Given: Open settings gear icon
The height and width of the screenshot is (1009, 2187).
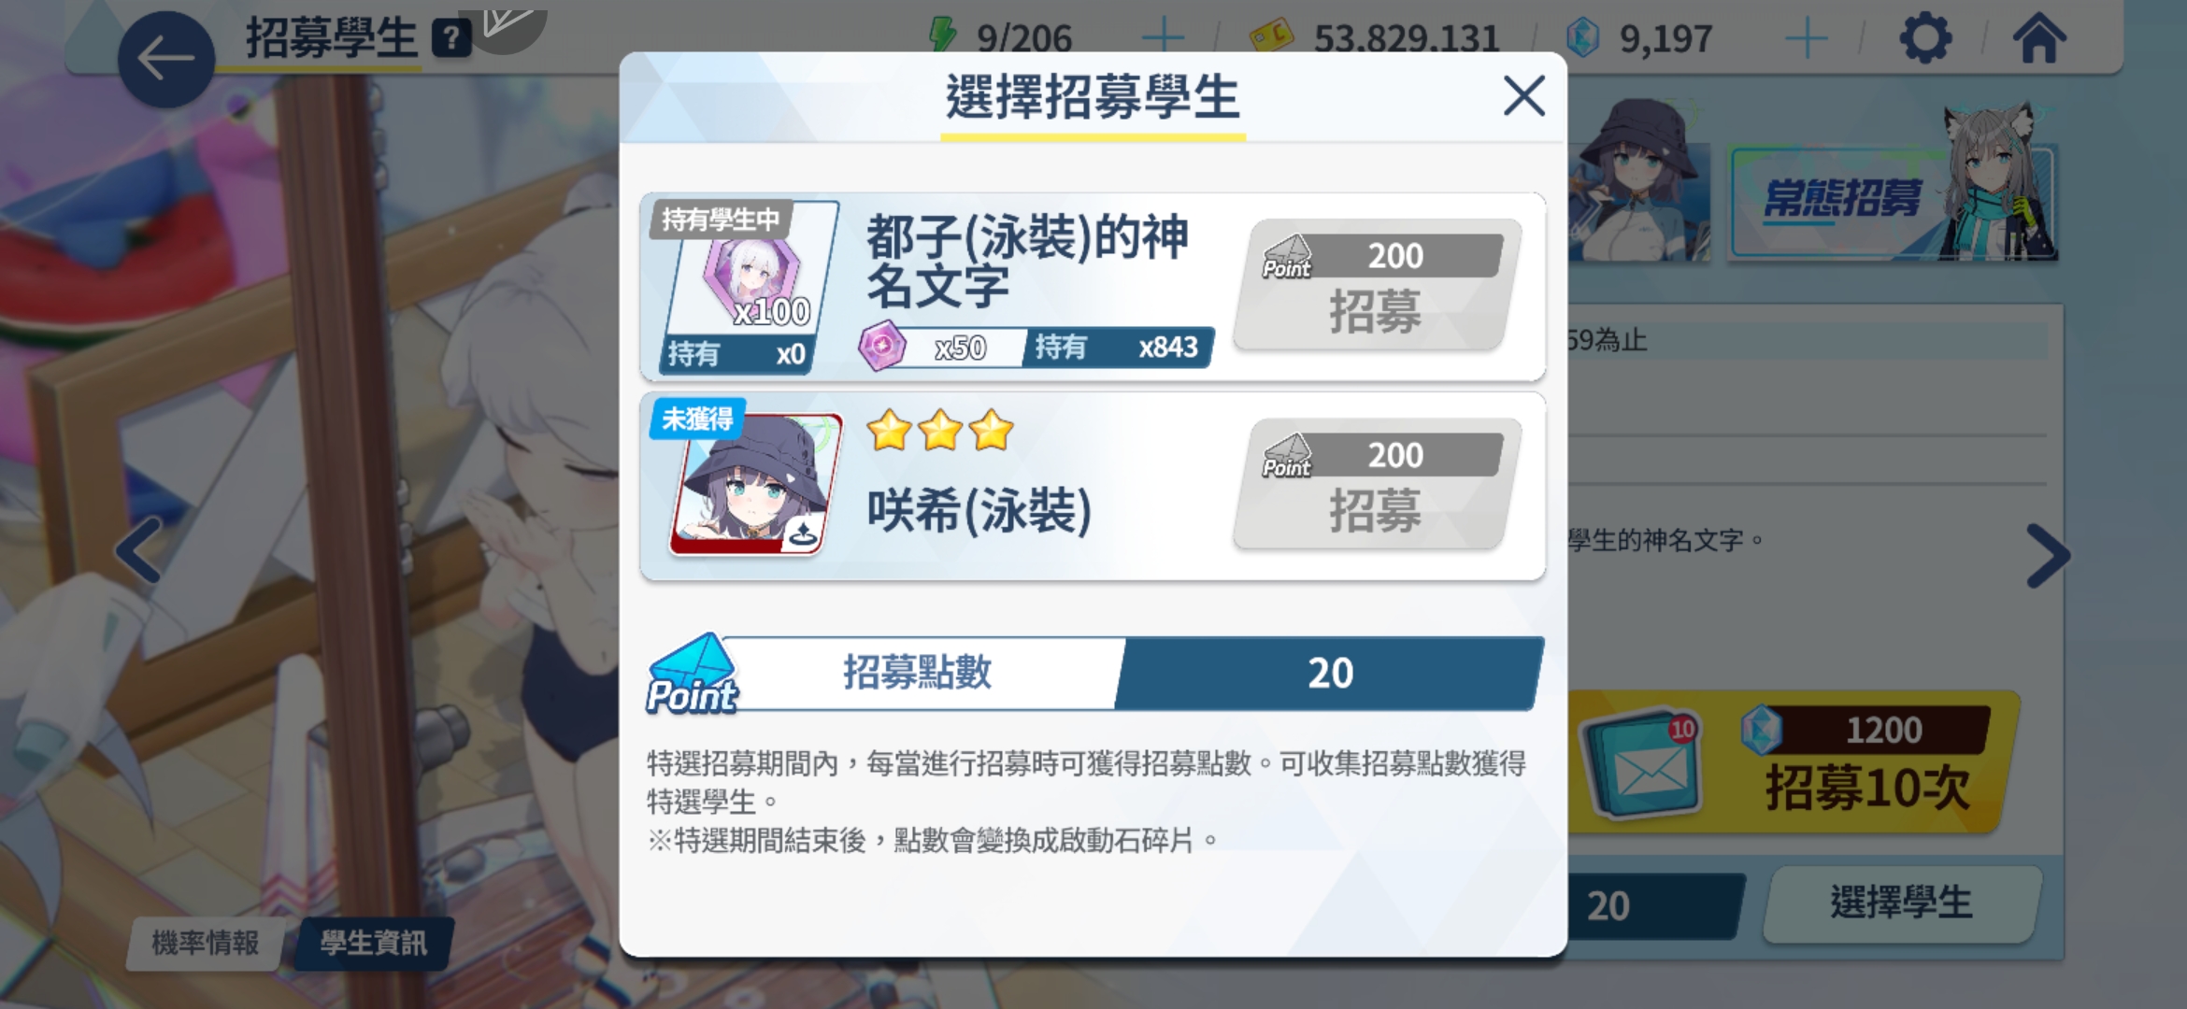Looking at the screenshot, I should point(1925,39).
